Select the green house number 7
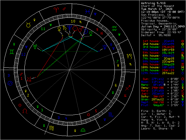Image resolution: width=186 pixels, height=140 pixels. click(x=117, y=61)
